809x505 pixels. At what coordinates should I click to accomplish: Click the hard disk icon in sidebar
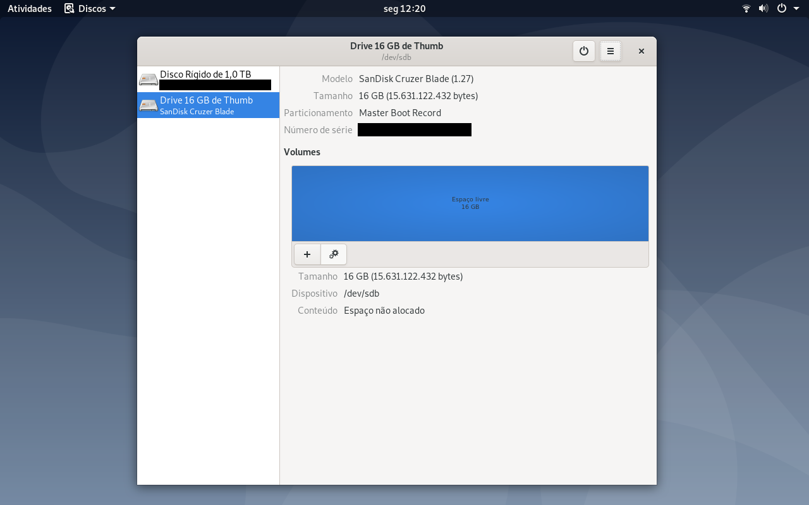pos(149,80)
